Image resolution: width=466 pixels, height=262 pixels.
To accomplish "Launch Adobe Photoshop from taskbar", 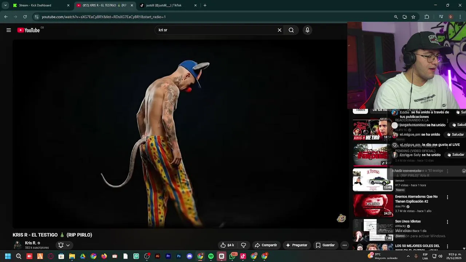I will coord(179,257).
